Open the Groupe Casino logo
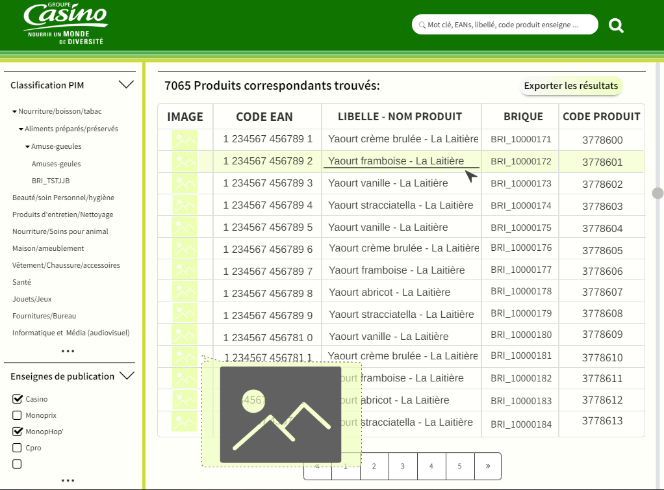Viewport: 664px width, 490px height. click(x=66, y=23)
